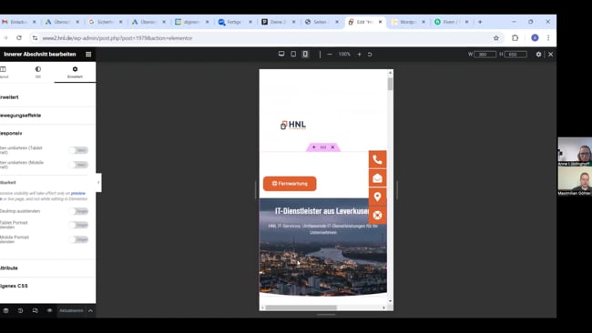Select mobile preview mode icon
The height and width of the screenshot is (333, 592).
305,54
